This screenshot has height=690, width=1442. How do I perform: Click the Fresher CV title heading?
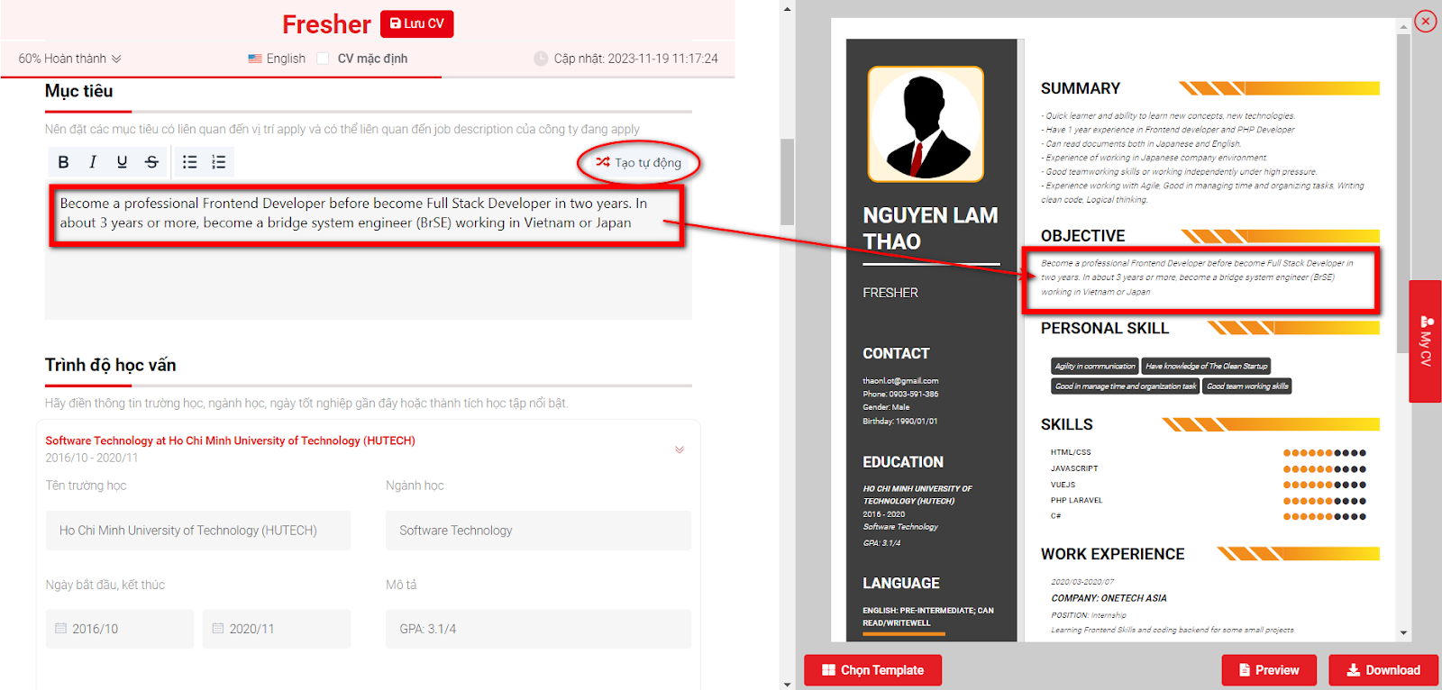pos(326,24)
